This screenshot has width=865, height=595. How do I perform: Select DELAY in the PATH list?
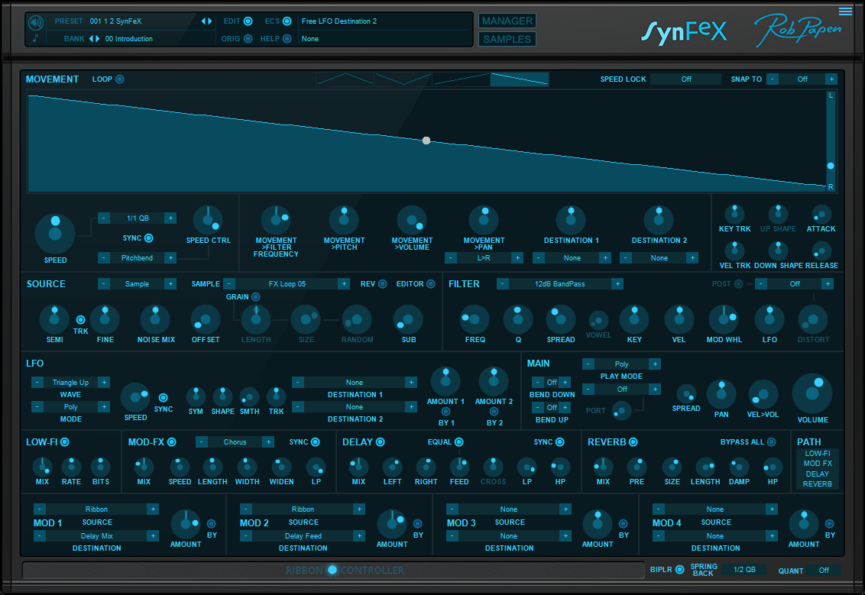(818, 474)
